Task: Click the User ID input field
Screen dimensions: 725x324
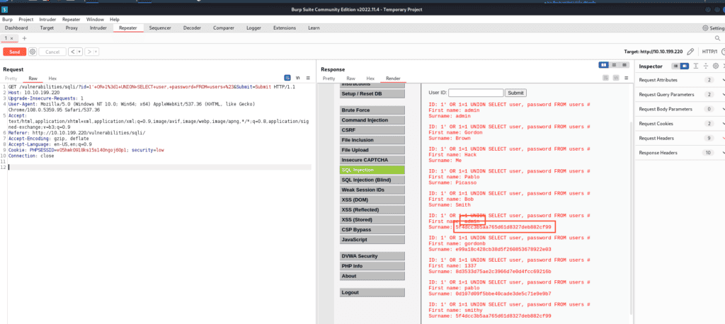Action: coord(476,93)
